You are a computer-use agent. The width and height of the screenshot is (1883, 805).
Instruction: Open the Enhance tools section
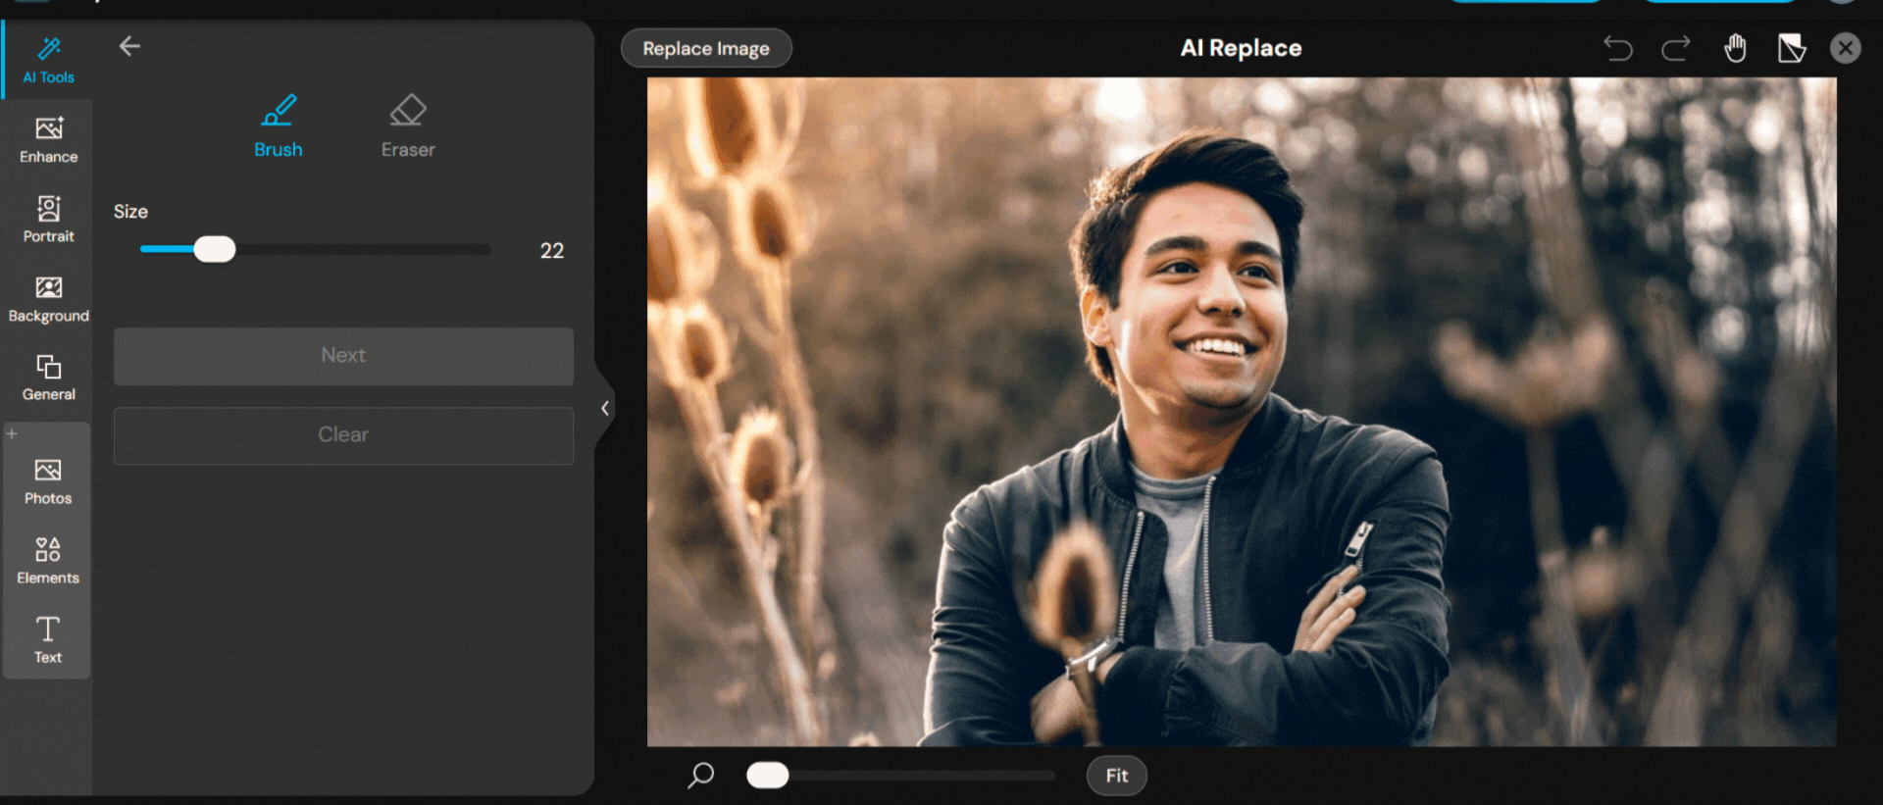point(48,139)
